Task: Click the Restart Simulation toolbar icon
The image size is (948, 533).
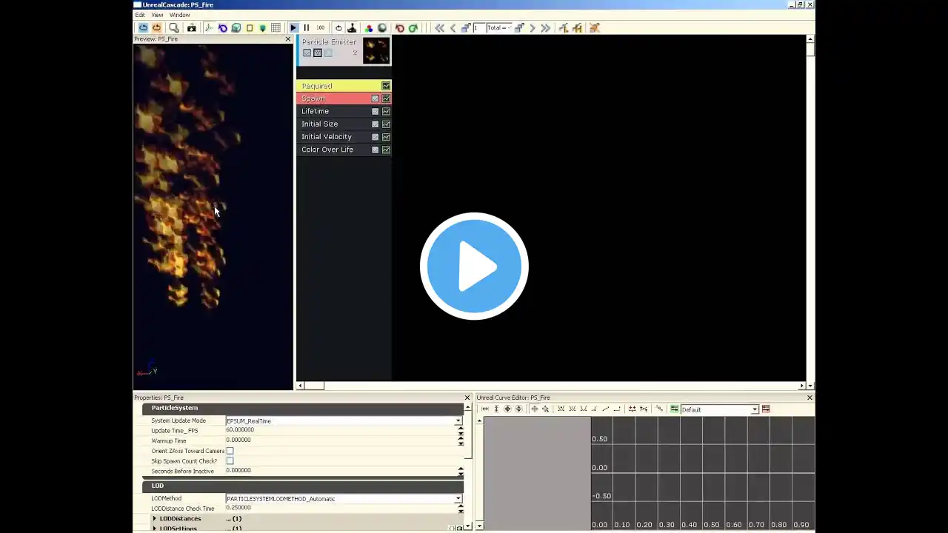Action: point(143,28)
